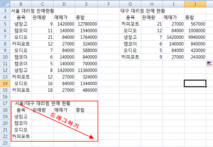
Task: Select column B header
Action: [x=21, y=4]
